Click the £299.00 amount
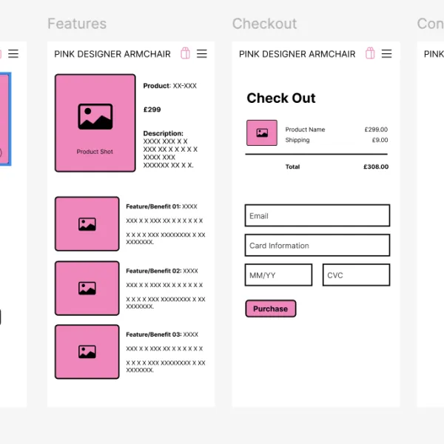Screen dimensions: 444x444 pos(376,129)
